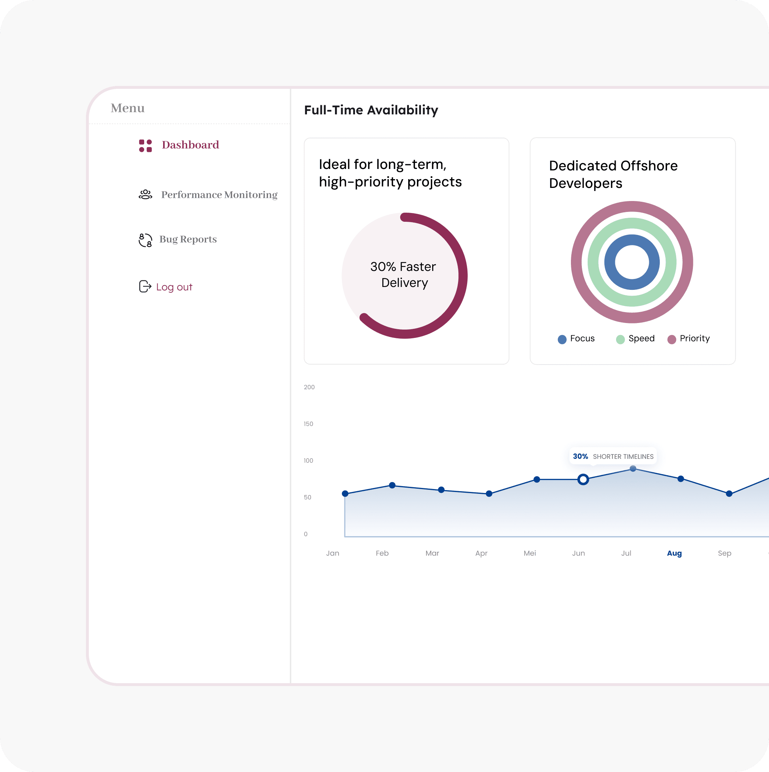Screen dimensions: 769x772
Task: Select the Sep month label
Action: pos(725,554)
